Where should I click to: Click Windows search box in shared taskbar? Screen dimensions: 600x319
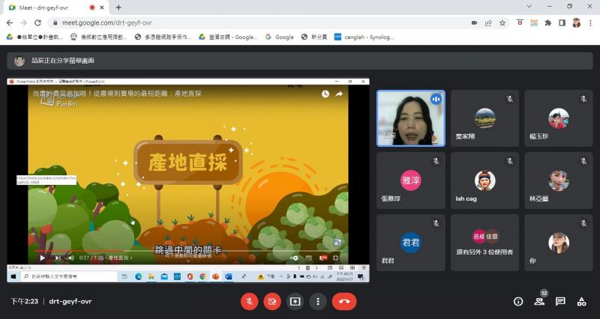point(69,276)
